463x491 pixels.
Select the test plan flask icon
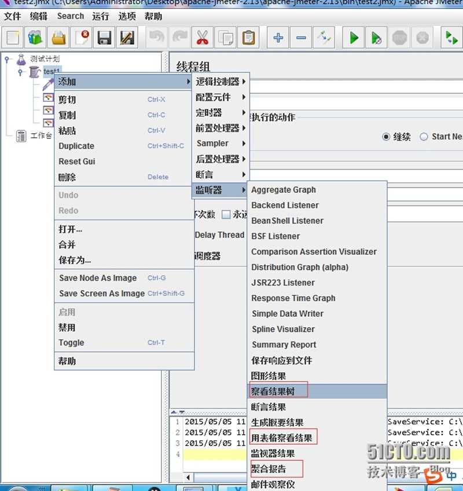[21, 59]
